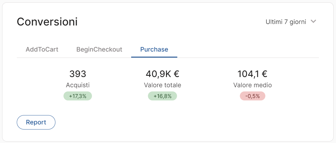
Task: Click the Valore totale label
Action: tap(162, 85)
